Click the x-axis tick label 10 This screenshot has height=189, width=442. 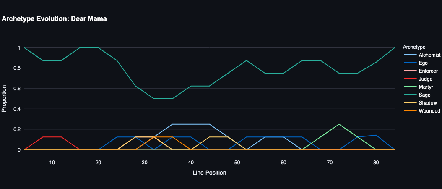[x=52, y=163]
